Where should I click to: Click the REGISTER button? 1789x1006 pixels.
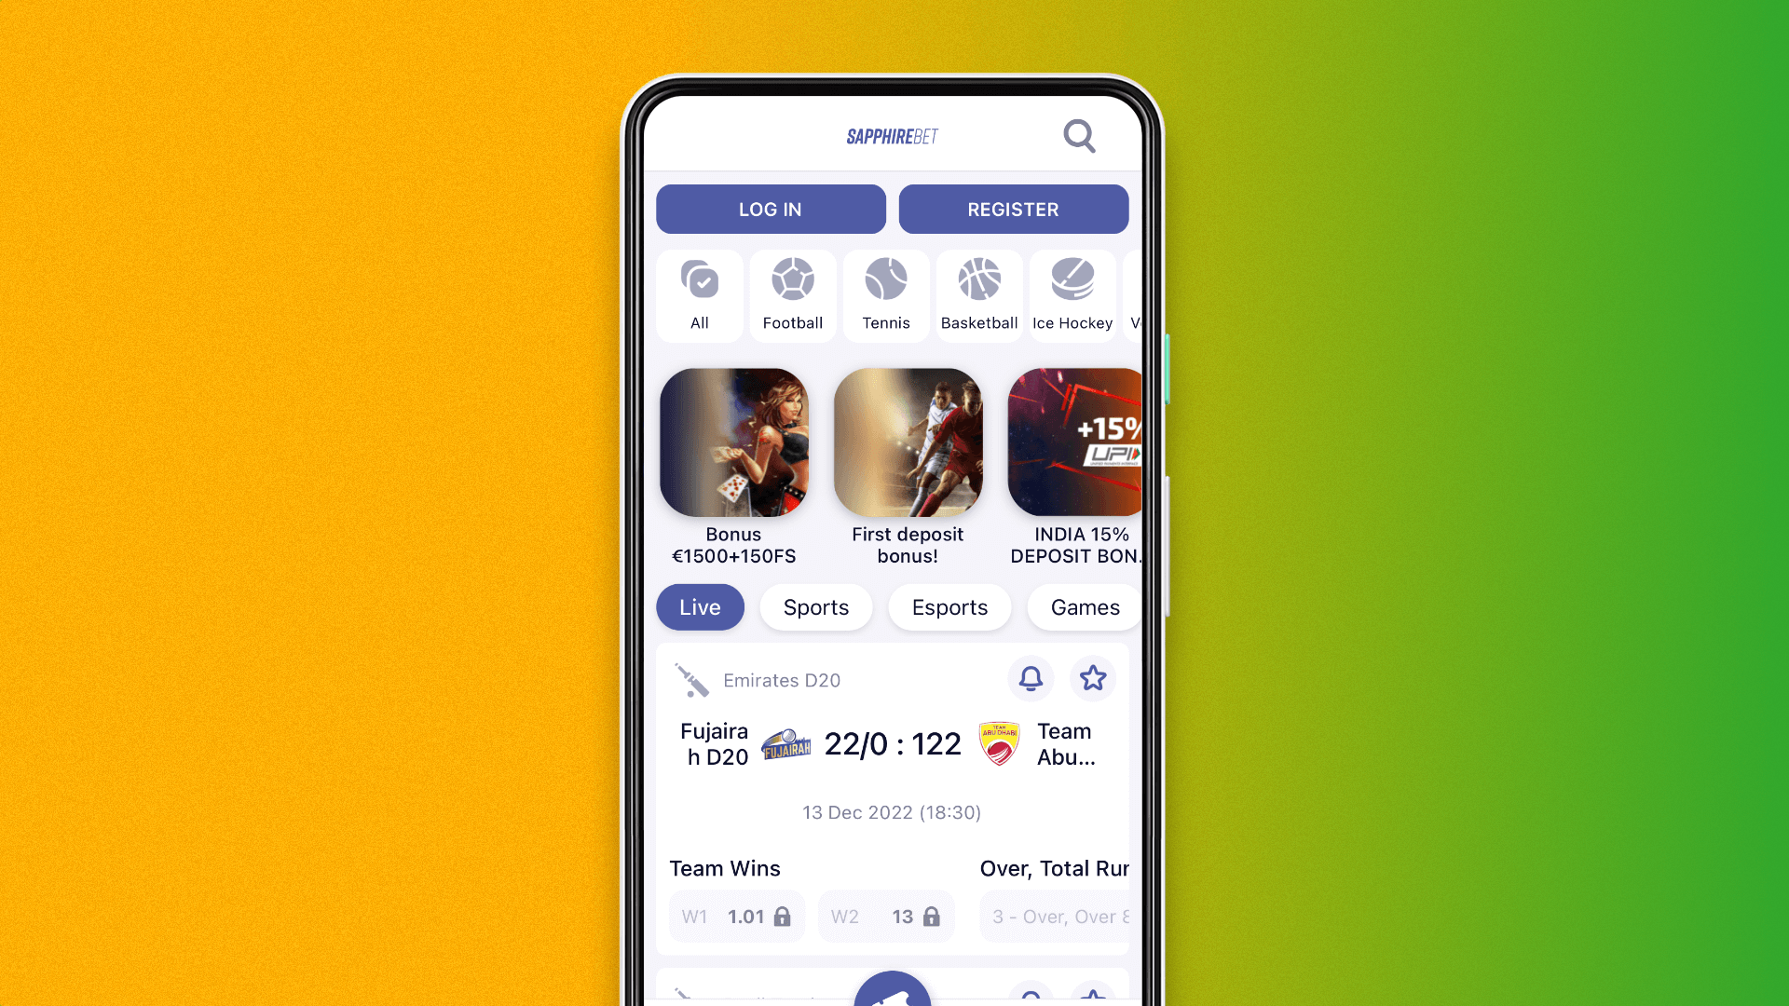tap(1013, 209)
